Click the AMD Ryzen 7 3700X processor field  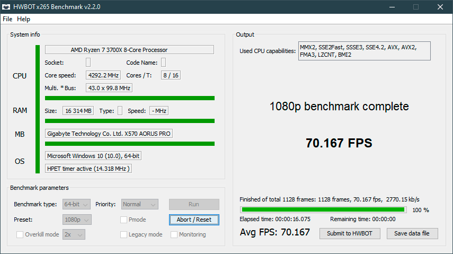click(129, 50)
